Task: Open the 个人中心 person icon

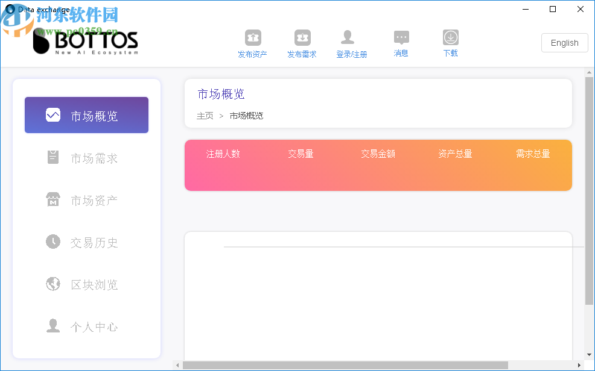Action: coord(52,326)
